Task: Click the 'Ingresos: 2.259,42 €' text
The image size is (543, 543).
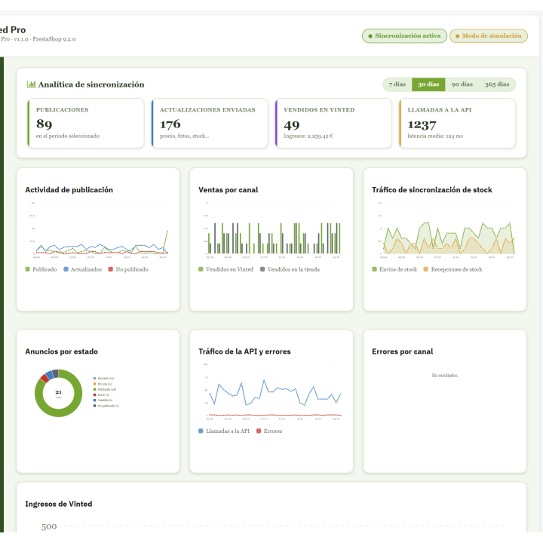Action: pyautogui.click(x=308, y=136)
